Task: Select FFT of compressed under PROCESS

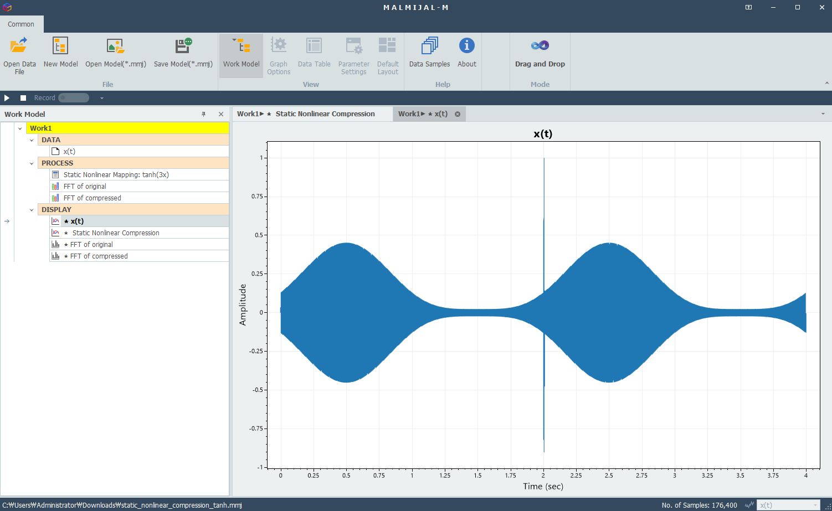Action: (x=138, y=198)
